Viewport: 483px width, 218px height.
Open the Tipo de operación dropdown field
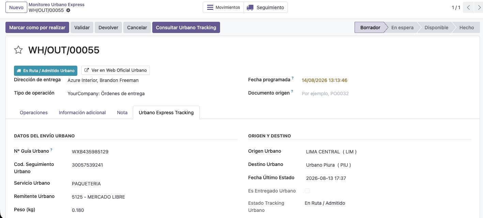click(152, 94)
